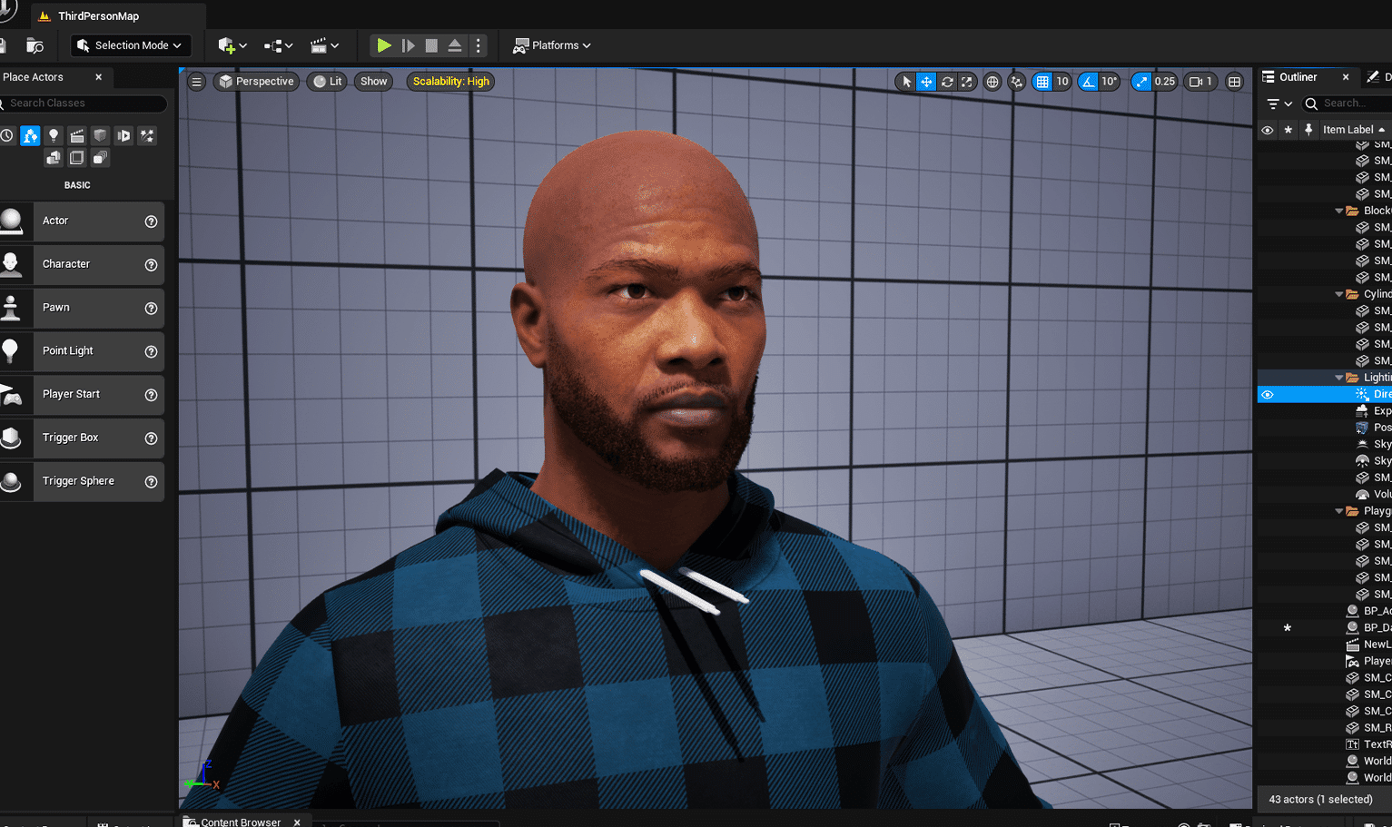Screen dimensions: 1392x827
Task: Open the Media category icon in Place Actors
Action: [123, 135]
